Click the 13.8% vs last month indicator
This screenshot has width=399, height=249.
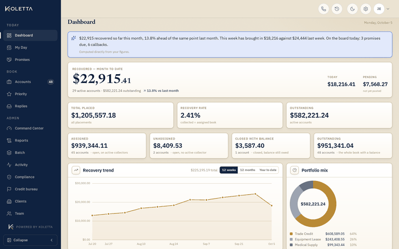[161, 91]
